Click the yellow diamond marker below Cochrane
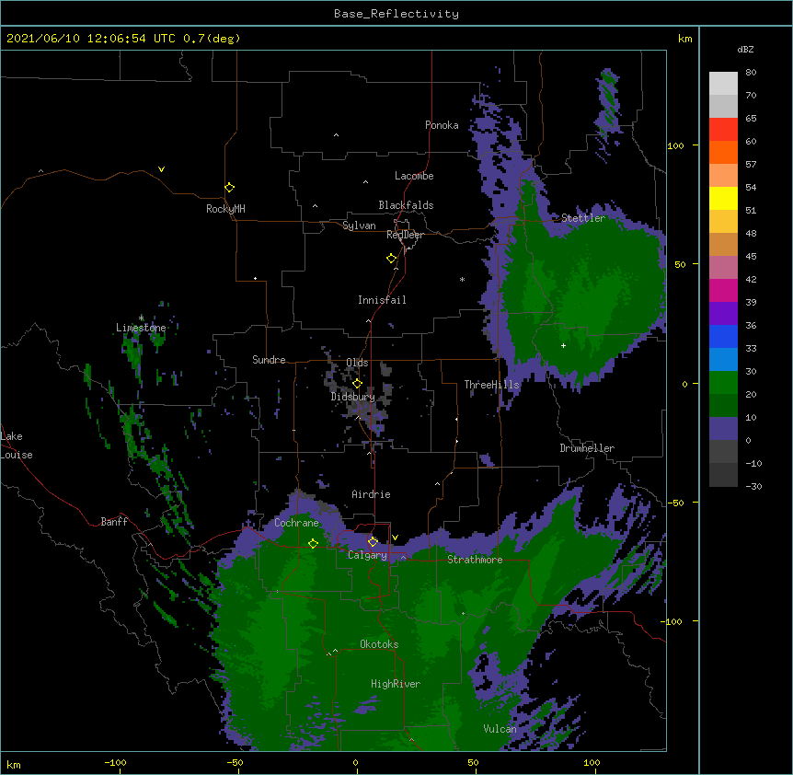This screenshot has height=775, width=793. 313,543
